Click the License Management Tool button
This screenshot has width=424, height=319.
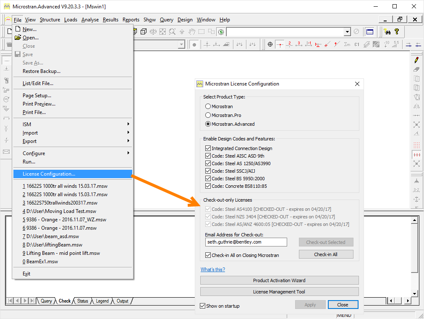279,292
